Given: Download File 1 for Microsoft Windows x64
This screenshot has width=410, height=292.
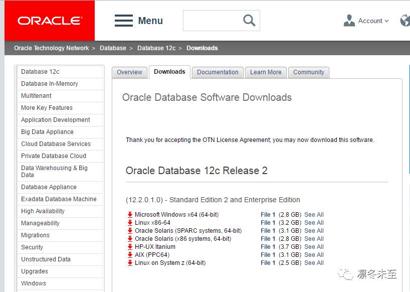Looking at the screenshot, I should click(268, 215).
